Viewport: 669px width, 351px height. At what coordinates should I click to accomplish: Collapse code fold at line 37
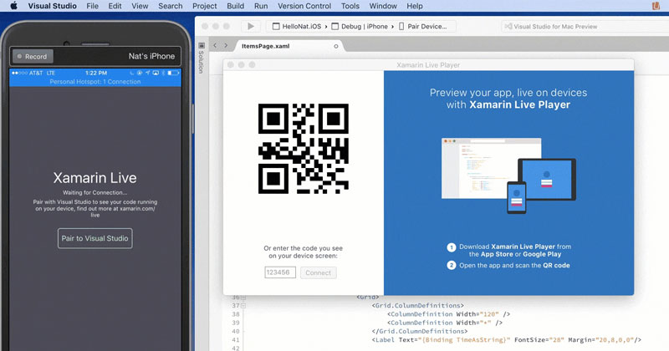tap(244, 306)
